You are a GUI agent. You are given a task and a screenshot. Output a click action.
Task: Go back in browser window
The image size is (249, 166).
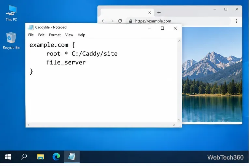pyautogui.click(x=104, y=21)
